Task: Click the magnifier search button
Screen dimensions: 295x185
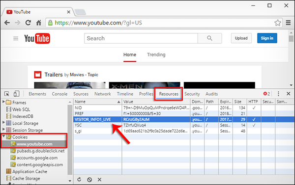Action: (x=210, y=38)
